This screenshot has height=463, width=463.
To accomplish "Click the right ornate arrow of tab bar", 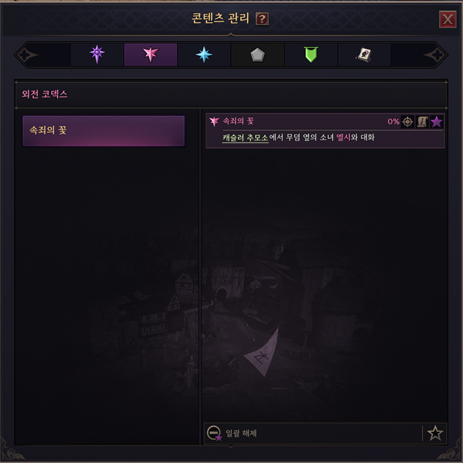I will click(x=435, y=55).
